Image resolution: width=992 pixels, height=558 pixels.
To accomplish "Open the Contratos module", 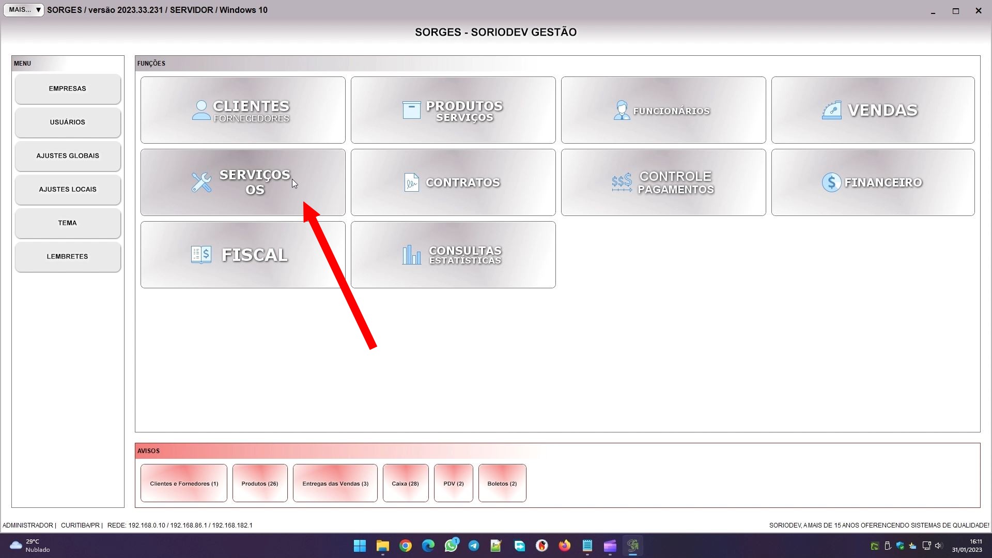I will [453, 182].
